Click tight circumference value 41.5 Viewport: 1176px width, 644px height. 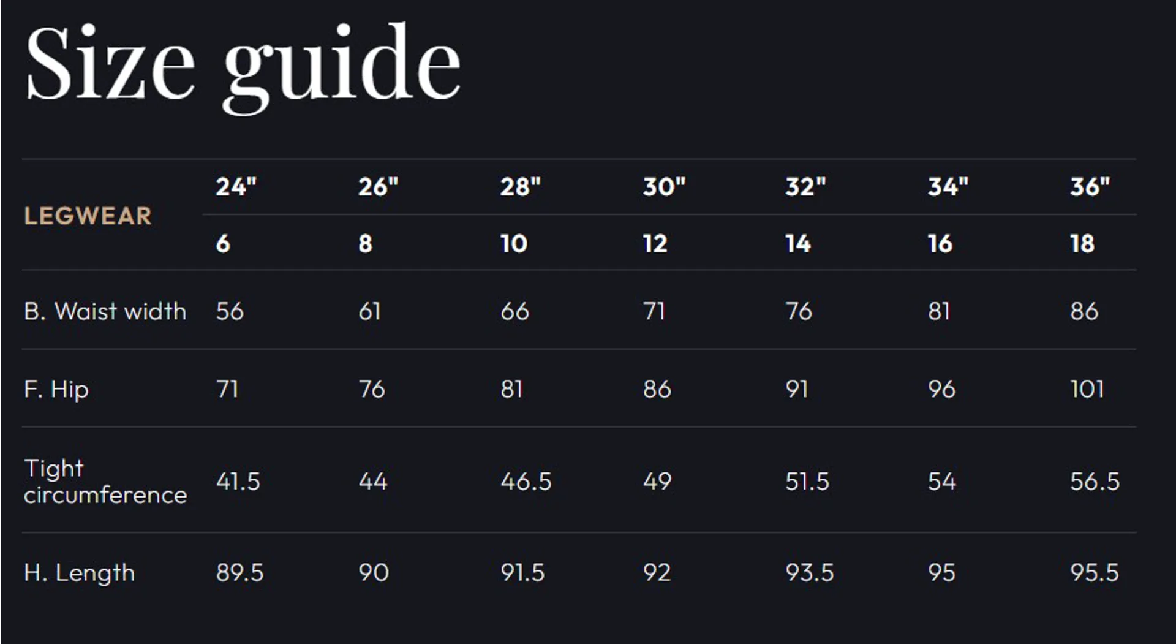point(238,482)
